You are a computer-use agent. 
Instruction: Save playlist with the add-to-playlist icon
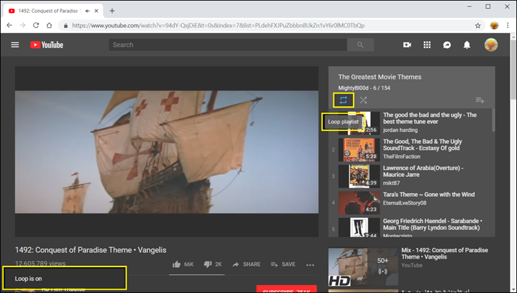tap(480, 100)
